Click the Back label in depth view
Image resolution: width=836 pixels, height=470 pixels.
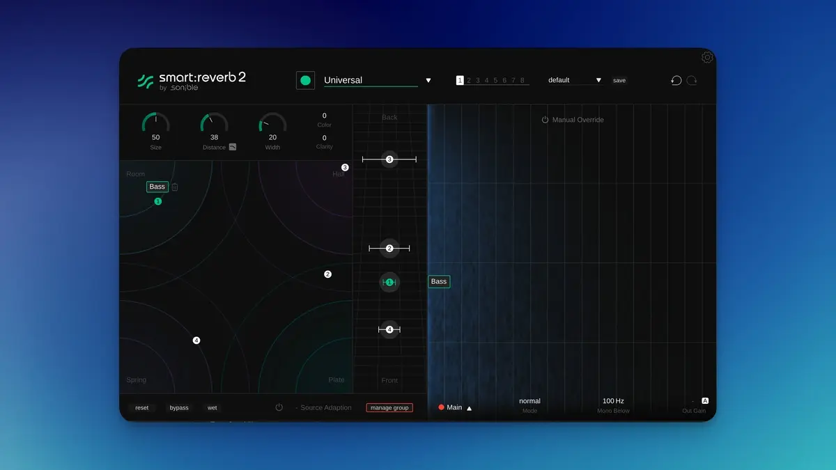tap(389, 118)
